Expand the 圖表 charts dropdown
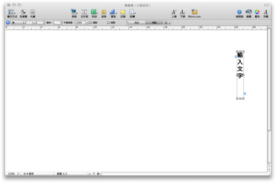This screenshot has height=183, width=276. [x=112, y=12]
